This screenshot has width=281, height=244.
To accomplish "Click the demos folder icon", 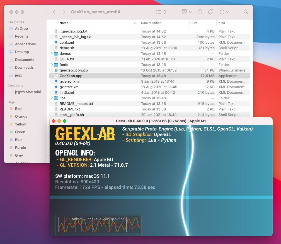I will (x=56, y=53).
